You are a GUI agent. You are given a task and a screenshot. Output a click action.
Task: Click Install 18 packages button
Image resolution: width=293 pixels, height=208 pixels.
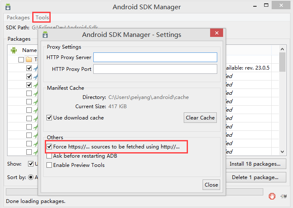coord(255,164)
